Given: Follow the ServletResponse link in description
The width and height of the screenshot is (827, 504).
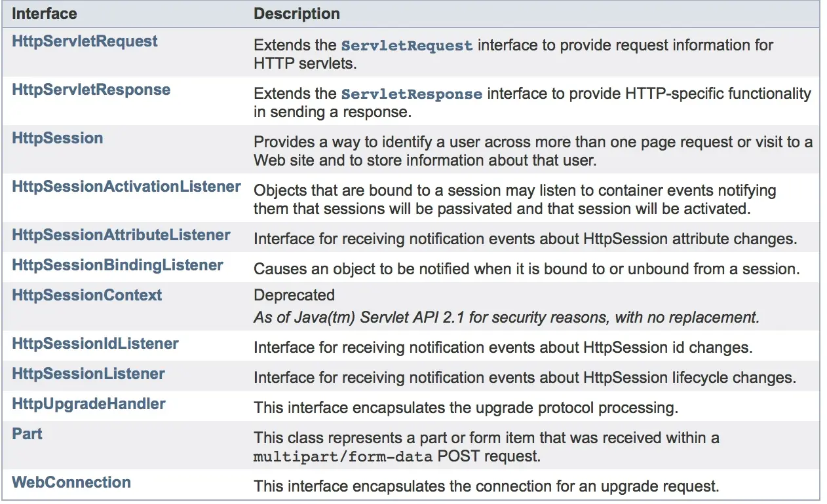Looking at the screenshot, I should [x=412, y=94].
